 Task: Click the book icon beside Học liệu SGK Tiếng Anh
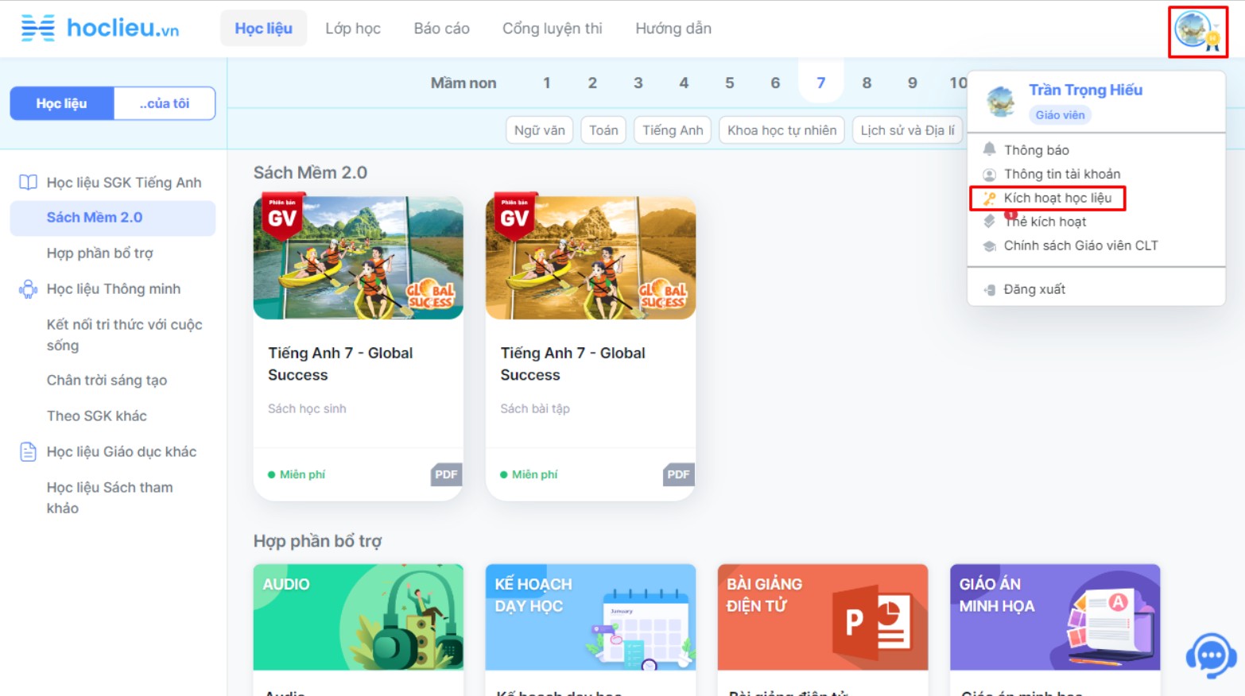pos(28,183)
